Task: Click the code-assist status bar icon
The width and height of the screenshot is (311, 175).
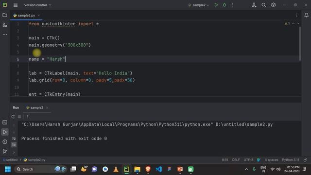Action: click(x=259, y=160)
